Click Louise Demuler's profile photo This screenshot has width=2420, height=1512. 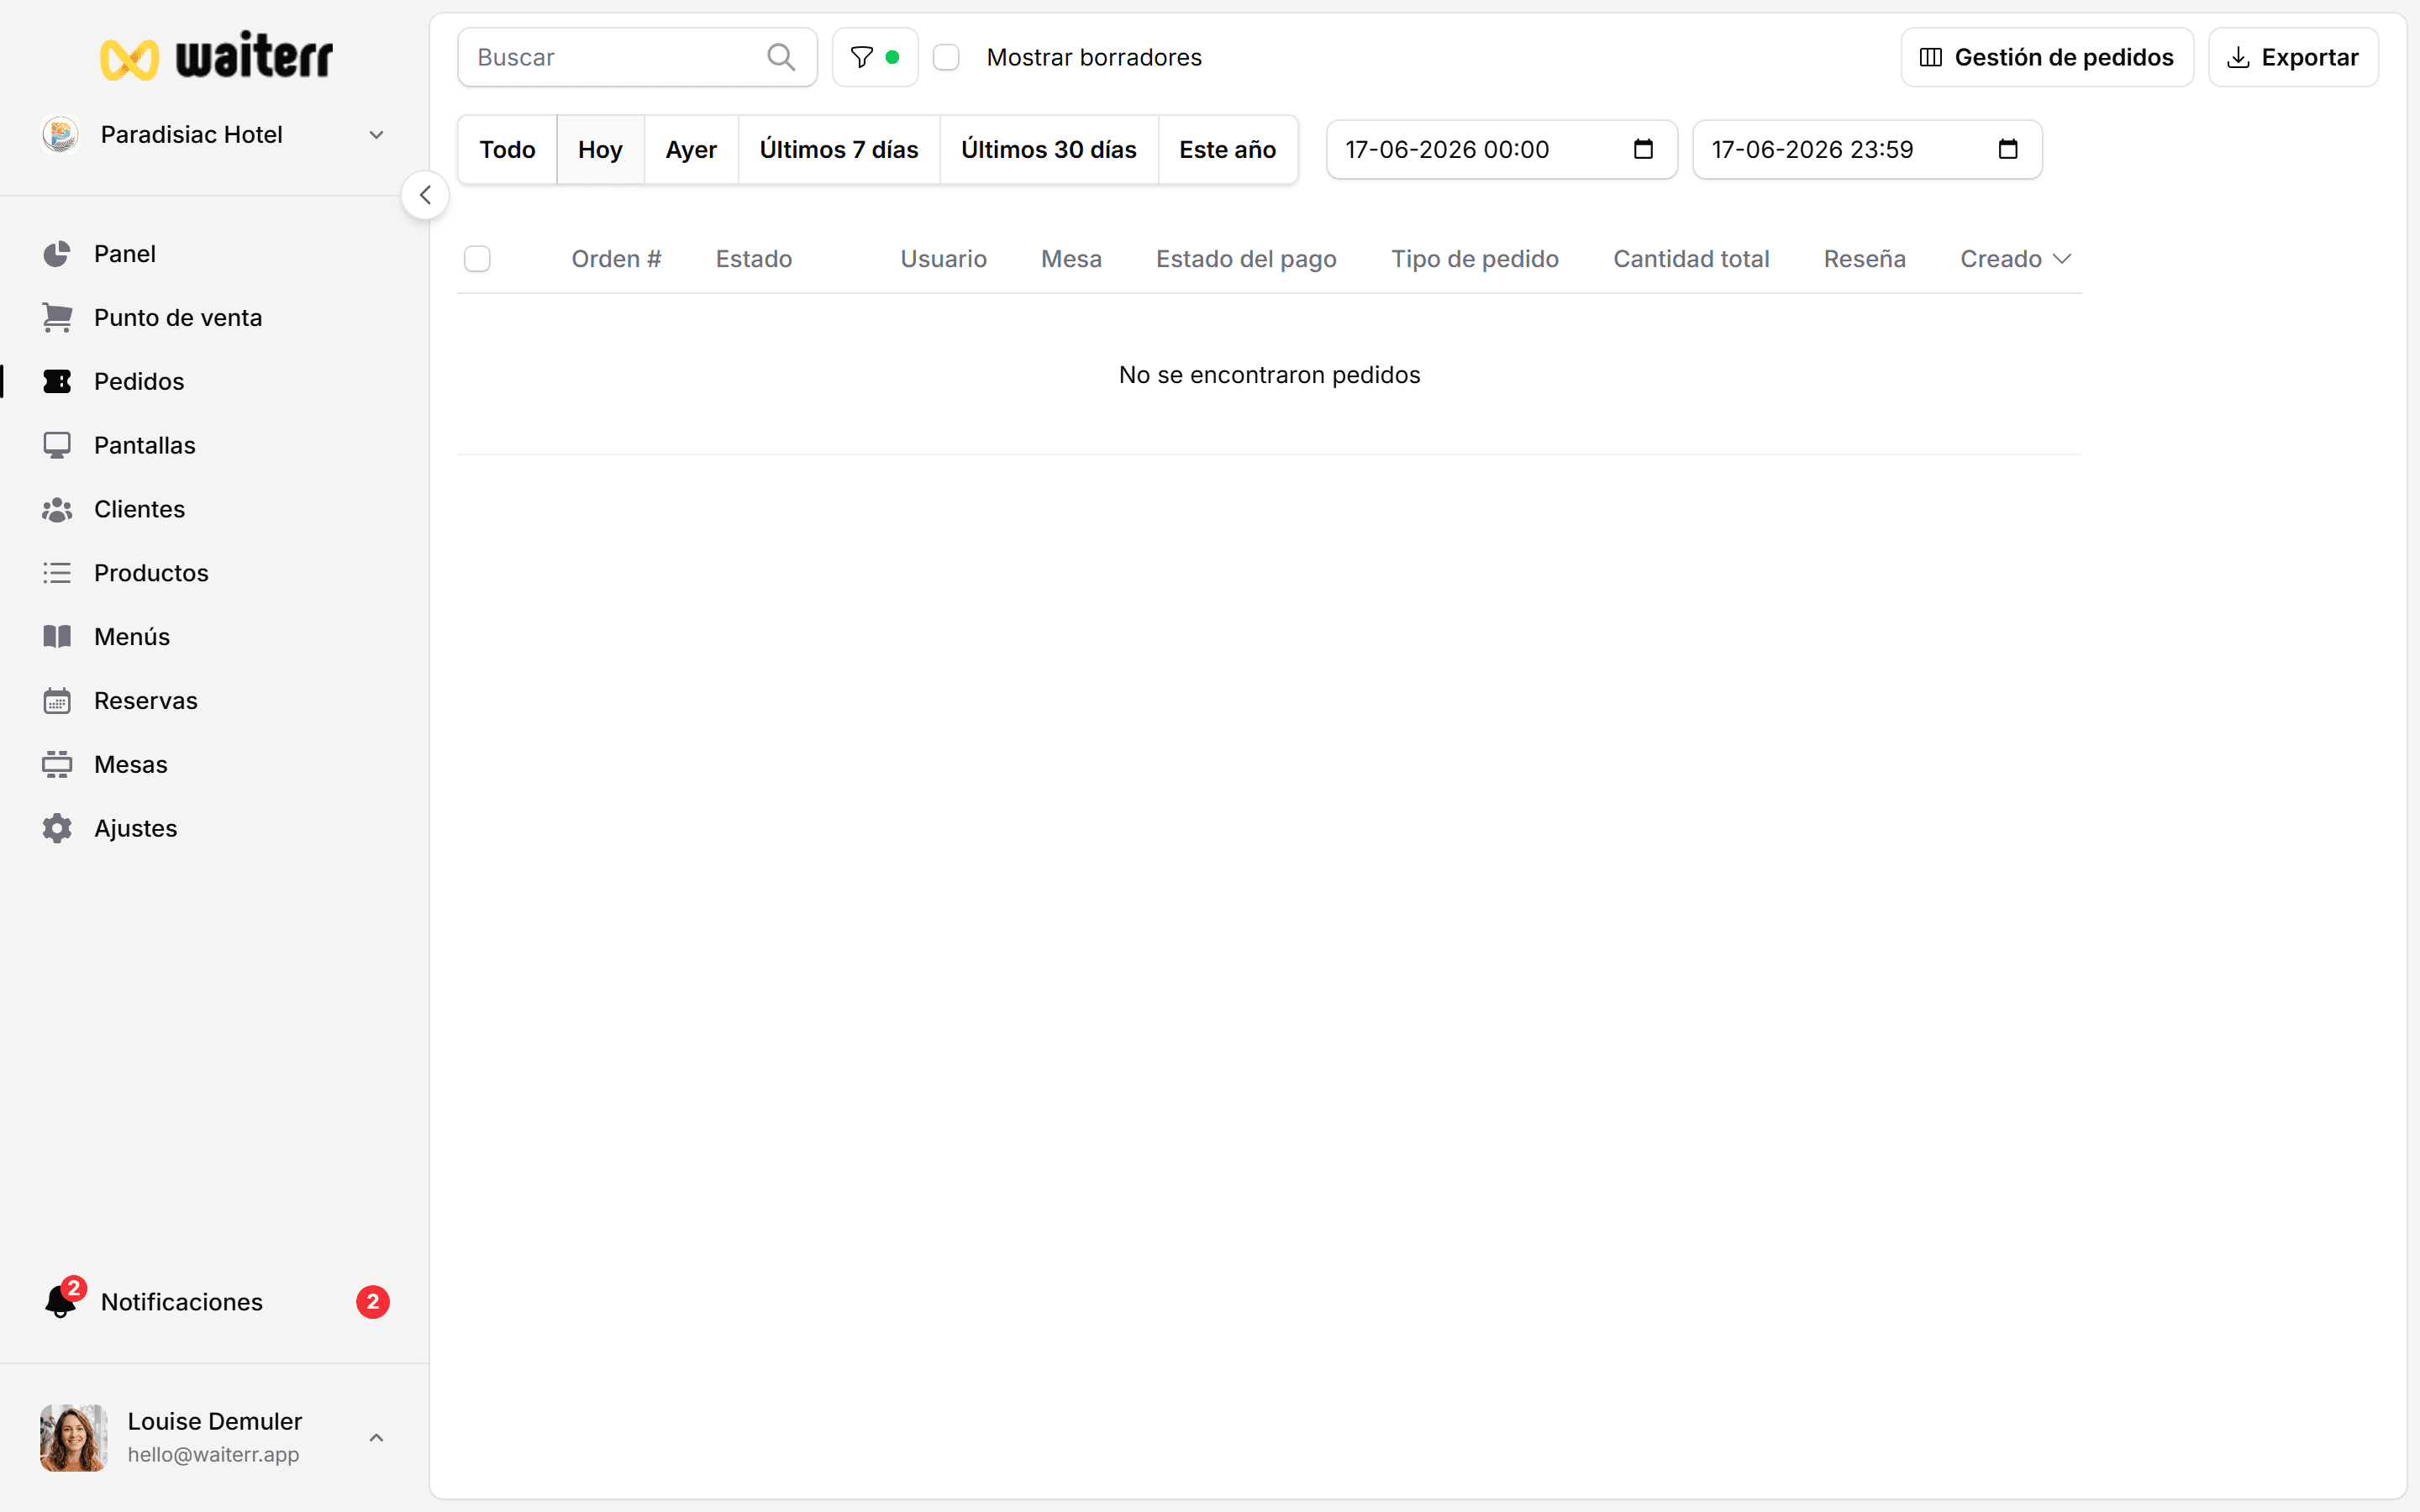tap(73, 1438)
